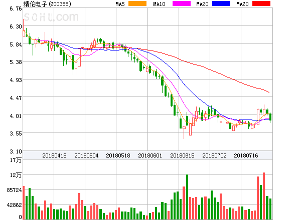
Task: Click the 85724 volume axis label
Action: [14, 190]
